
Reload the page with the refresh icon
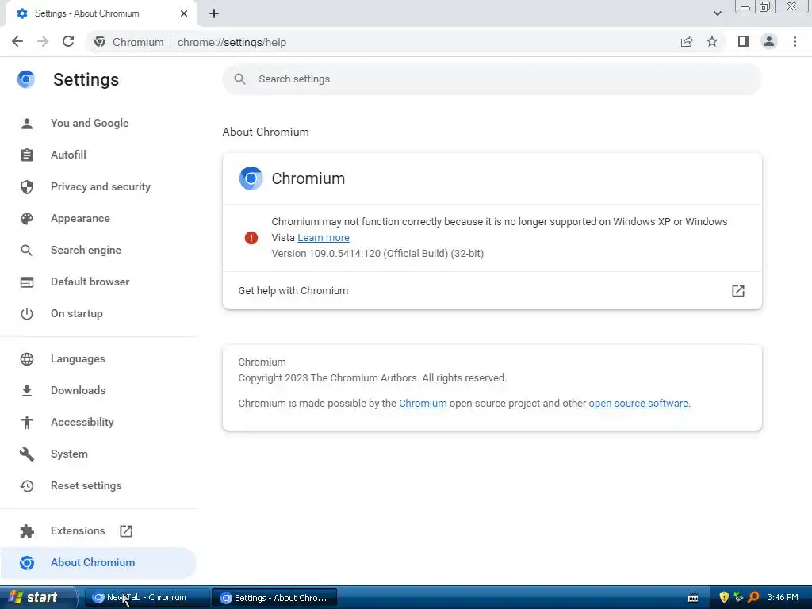[x=68, y=42]
